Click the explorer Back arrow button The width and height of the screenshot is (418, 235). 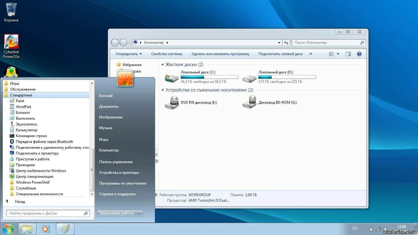click(x=115, y=43)
